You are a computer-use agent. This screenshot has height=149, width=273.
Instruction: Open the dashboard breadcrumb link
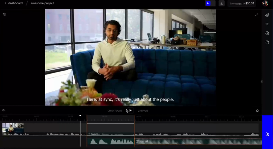(x=15, y=3)
